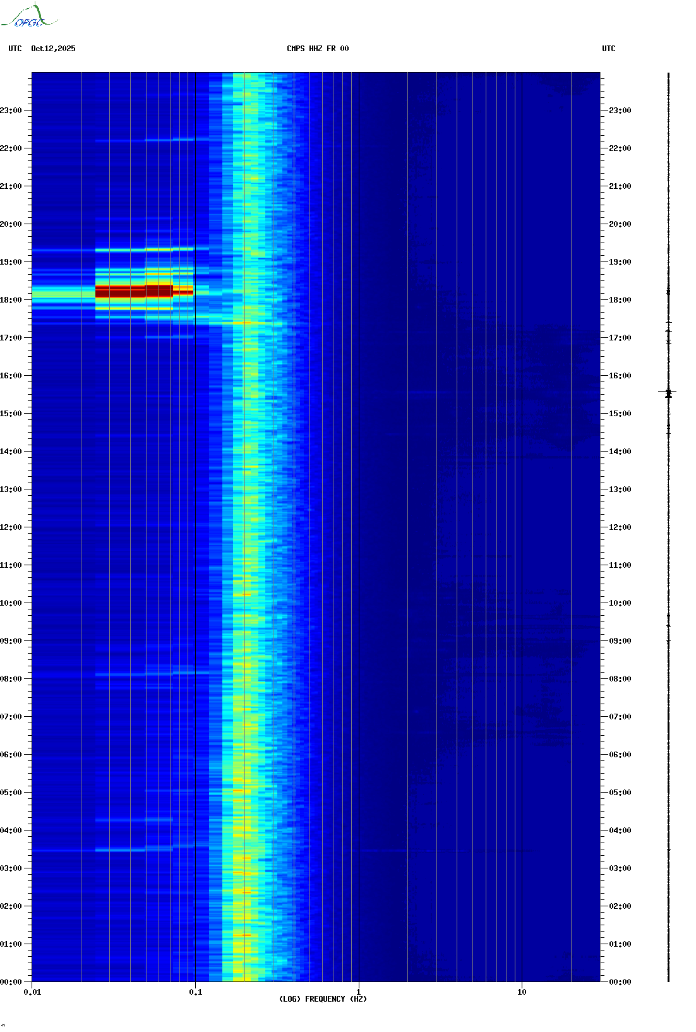Select 03:00 on the right time axis

point(620,868)
